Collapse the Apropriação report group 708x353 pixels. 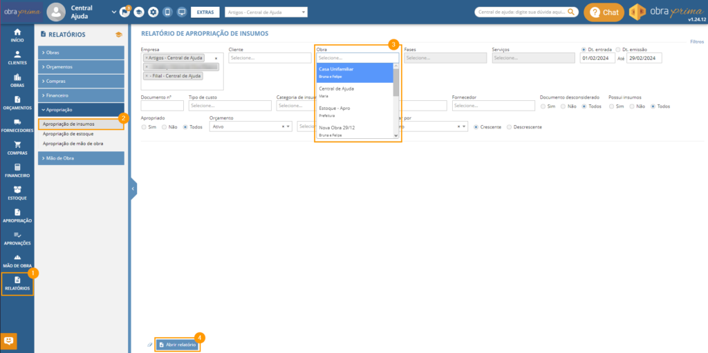(81, 110)
